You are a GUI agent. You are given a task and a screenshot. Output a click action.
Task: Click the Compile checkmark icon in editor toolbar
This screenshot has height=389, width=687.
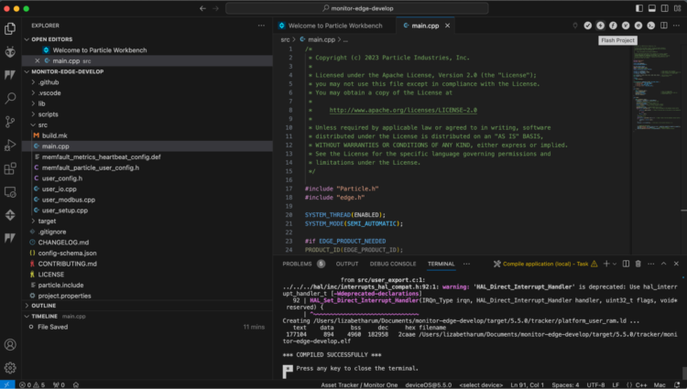tap(588, 26)
